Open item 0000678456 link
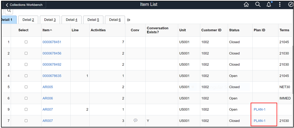294x128 pixels. tap(52, 53)
